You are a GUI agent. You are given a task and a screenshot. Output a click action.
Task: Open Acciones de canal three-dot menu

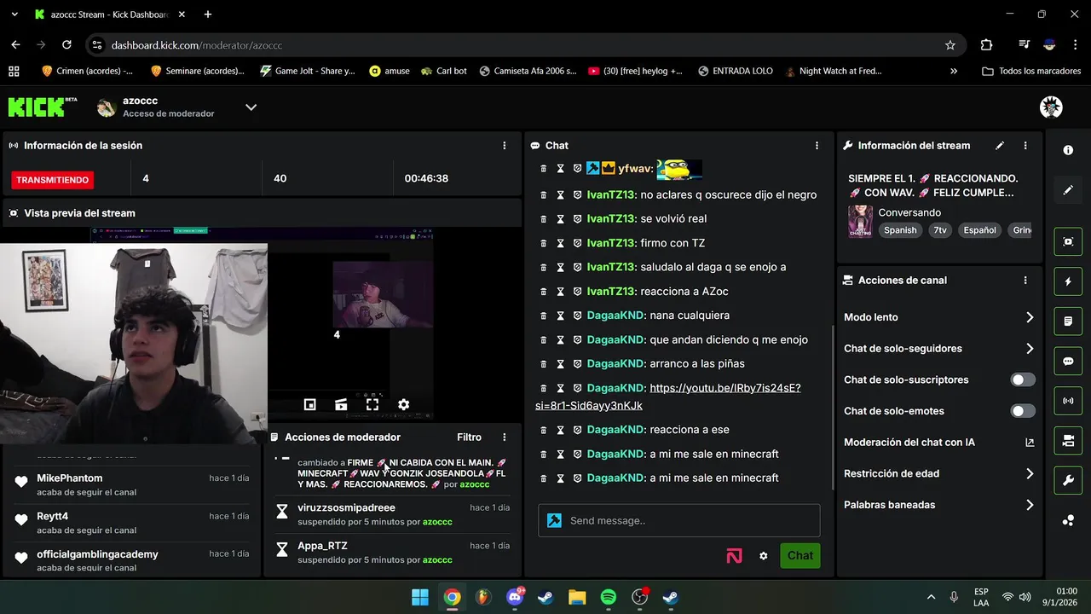coord(1025,281)
